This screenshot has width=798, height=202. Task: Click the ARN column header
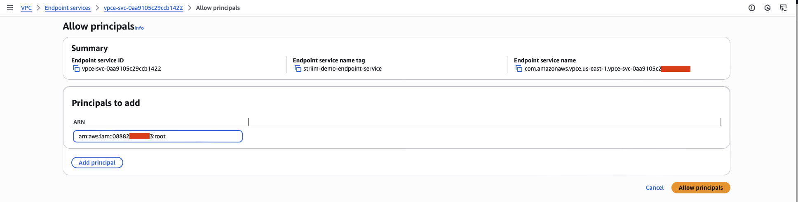pyautogui.click(x=79, y=122)
